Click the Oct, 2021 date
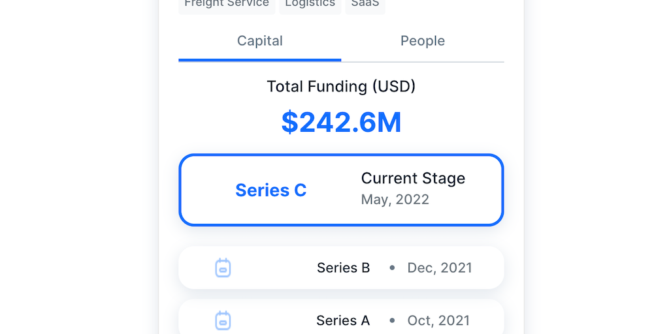The width and height of the screenshot is (669, 334). (438, 320)
